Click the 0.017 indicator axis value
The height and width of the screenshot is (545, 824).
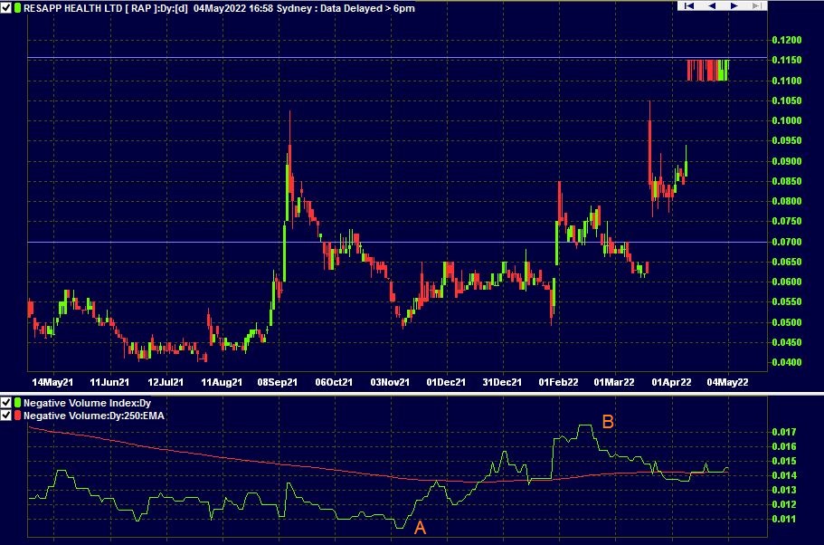tap(784, 432)
